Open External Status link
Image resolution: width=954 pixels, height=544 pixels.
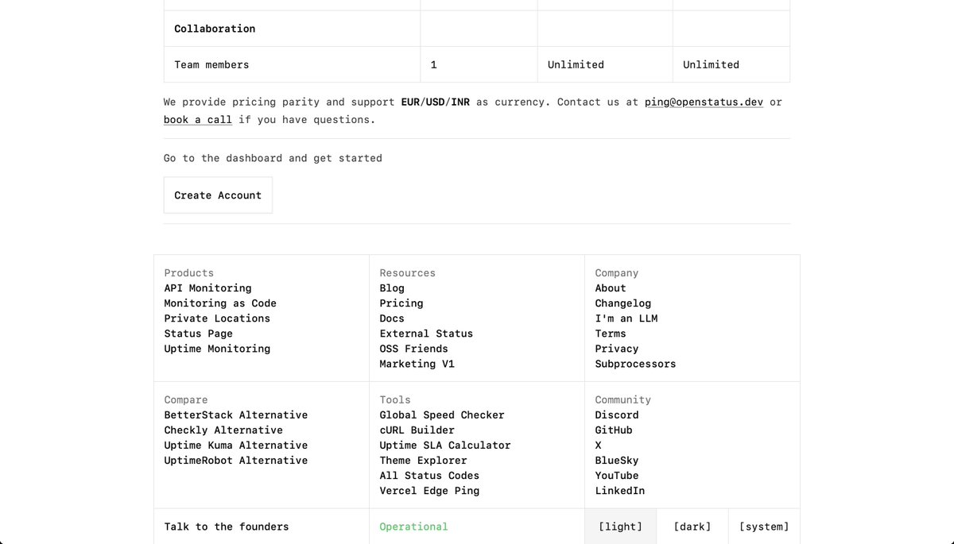coord(426,334)
